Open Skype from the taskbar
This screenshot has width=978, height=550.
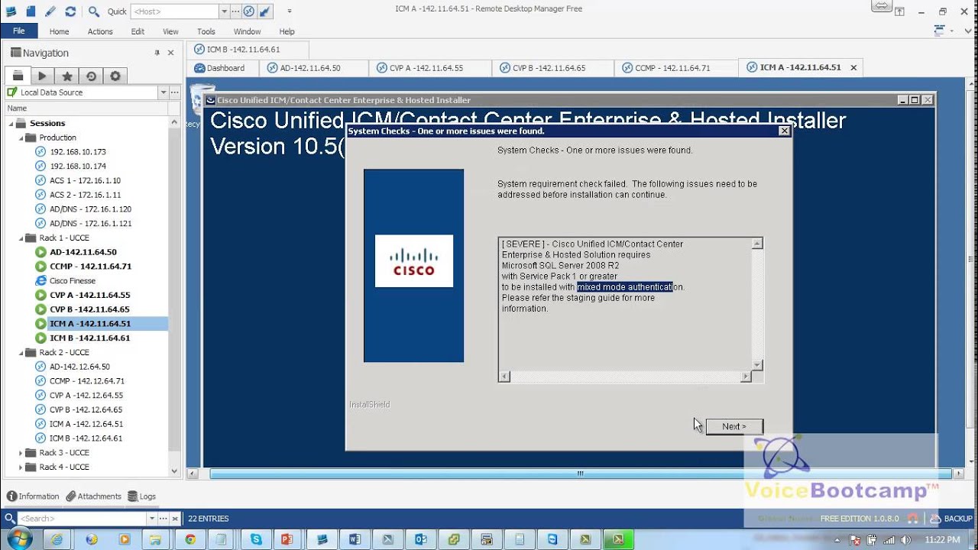[x=256, y=539]
